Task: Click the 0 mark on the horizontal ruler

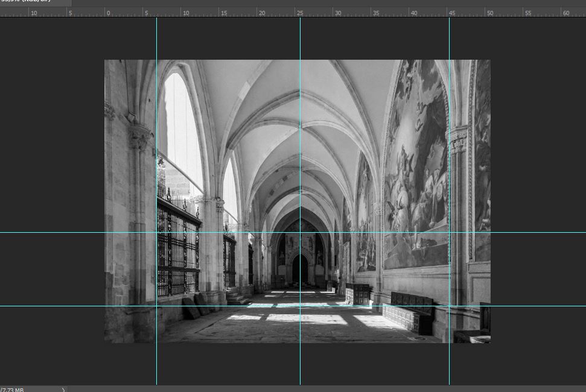Action: coord(108,13)
